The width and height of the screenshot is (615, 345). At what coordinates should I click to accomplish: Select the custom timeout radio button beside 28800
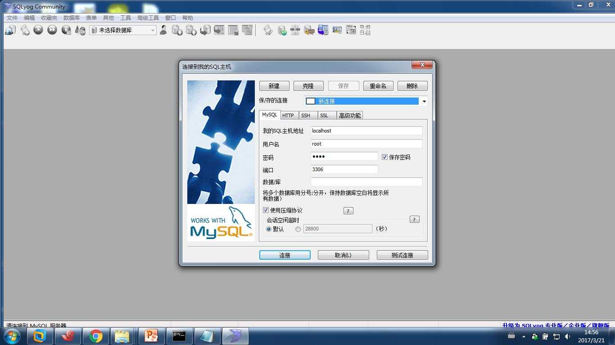point(298,229)
